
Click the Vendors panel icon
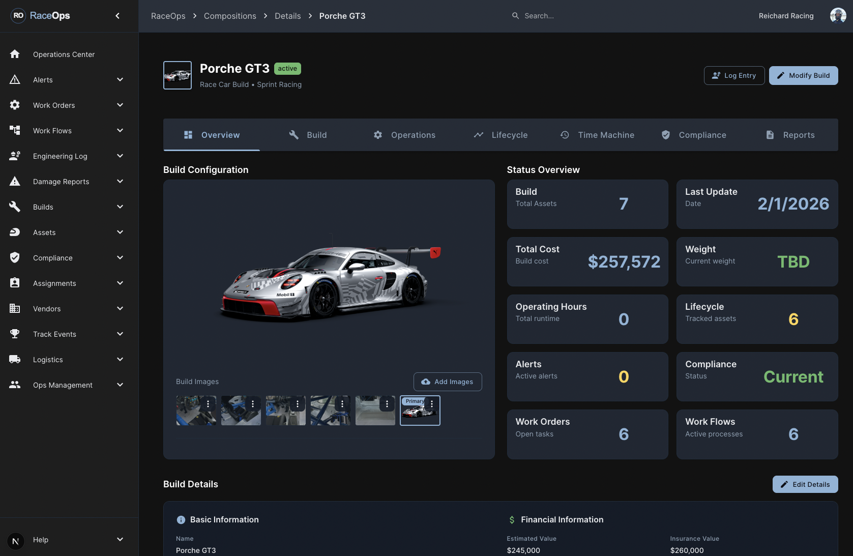[x=15, y=308]
